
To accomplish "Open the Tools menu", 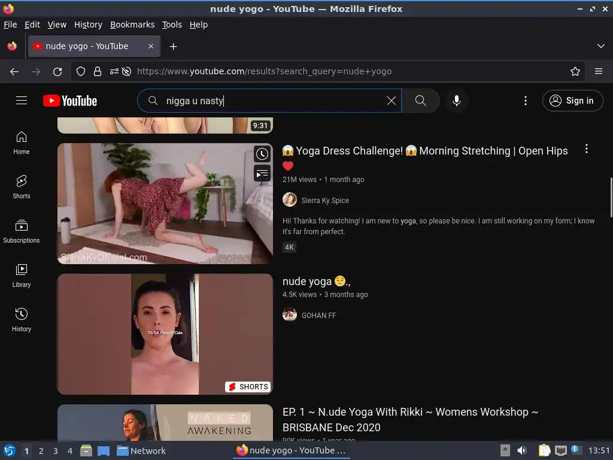I will pyautogui.click(x=172, y=25).
